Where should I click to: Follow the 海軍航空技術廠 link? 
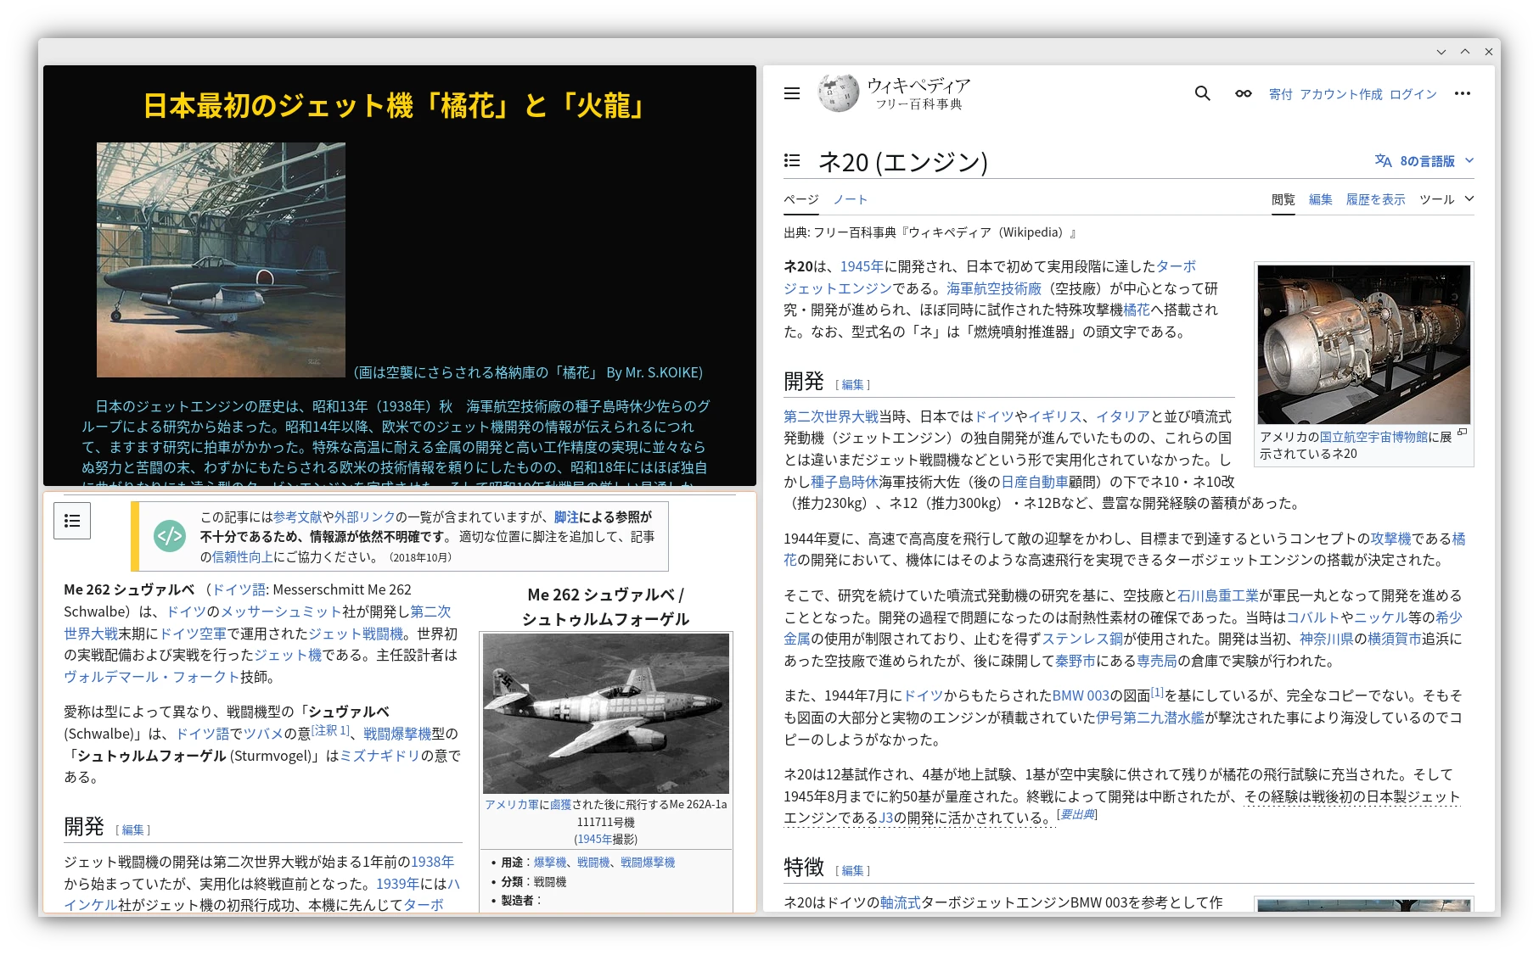coord(994,288)
